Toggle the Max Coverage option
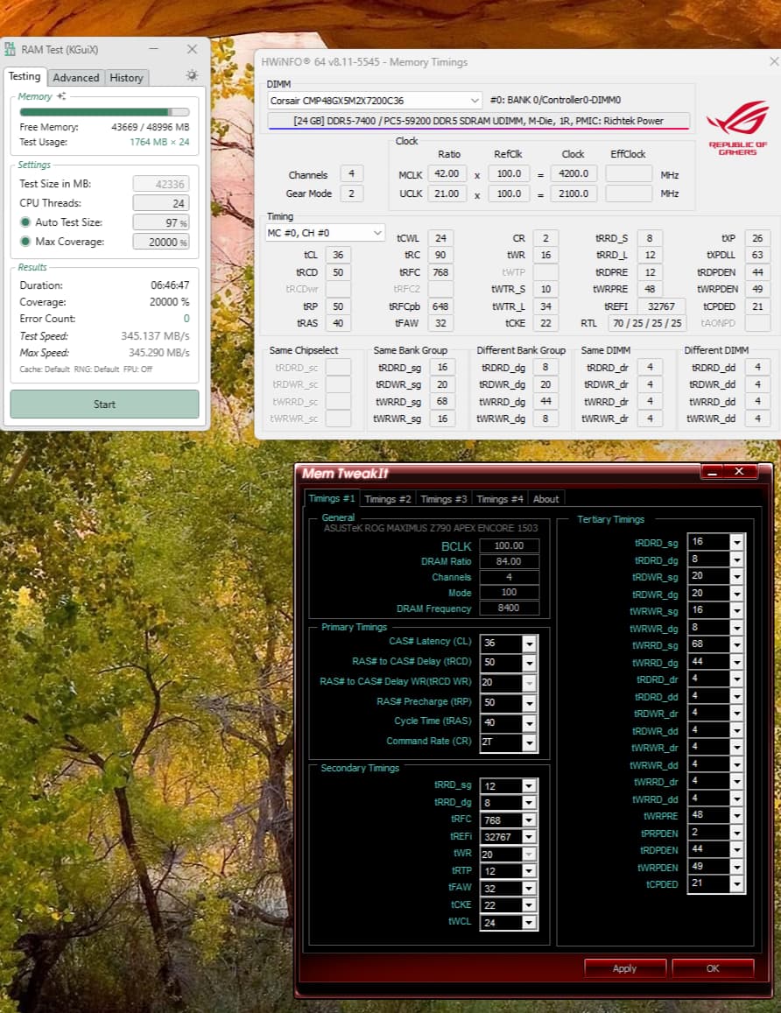Viewport: 781px width, 1013px height. pyautogui.click(x=25, y=242)
